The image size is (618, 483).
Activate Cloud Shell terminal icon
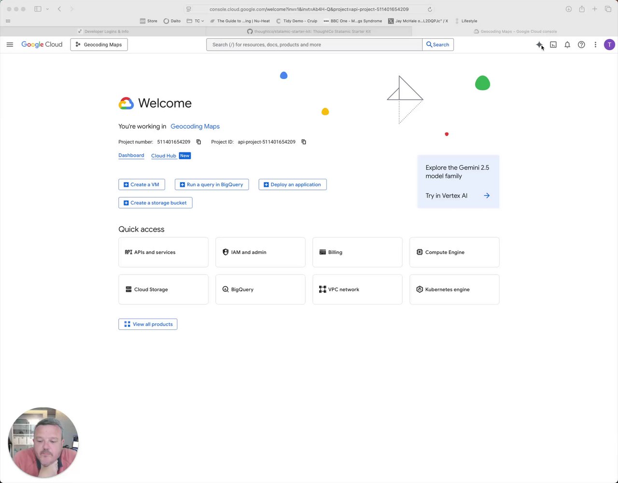click(553, 44)
